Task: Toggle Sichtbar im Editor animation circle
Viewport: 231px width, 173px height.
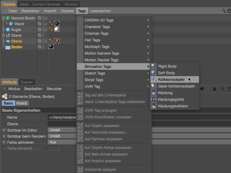Action: pyautogui.click(x=4, y=130)
